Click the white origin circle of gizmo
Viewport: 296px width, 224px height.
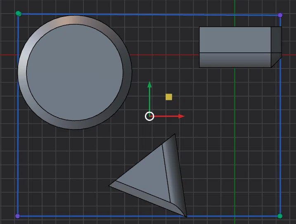tap(149, 116)
